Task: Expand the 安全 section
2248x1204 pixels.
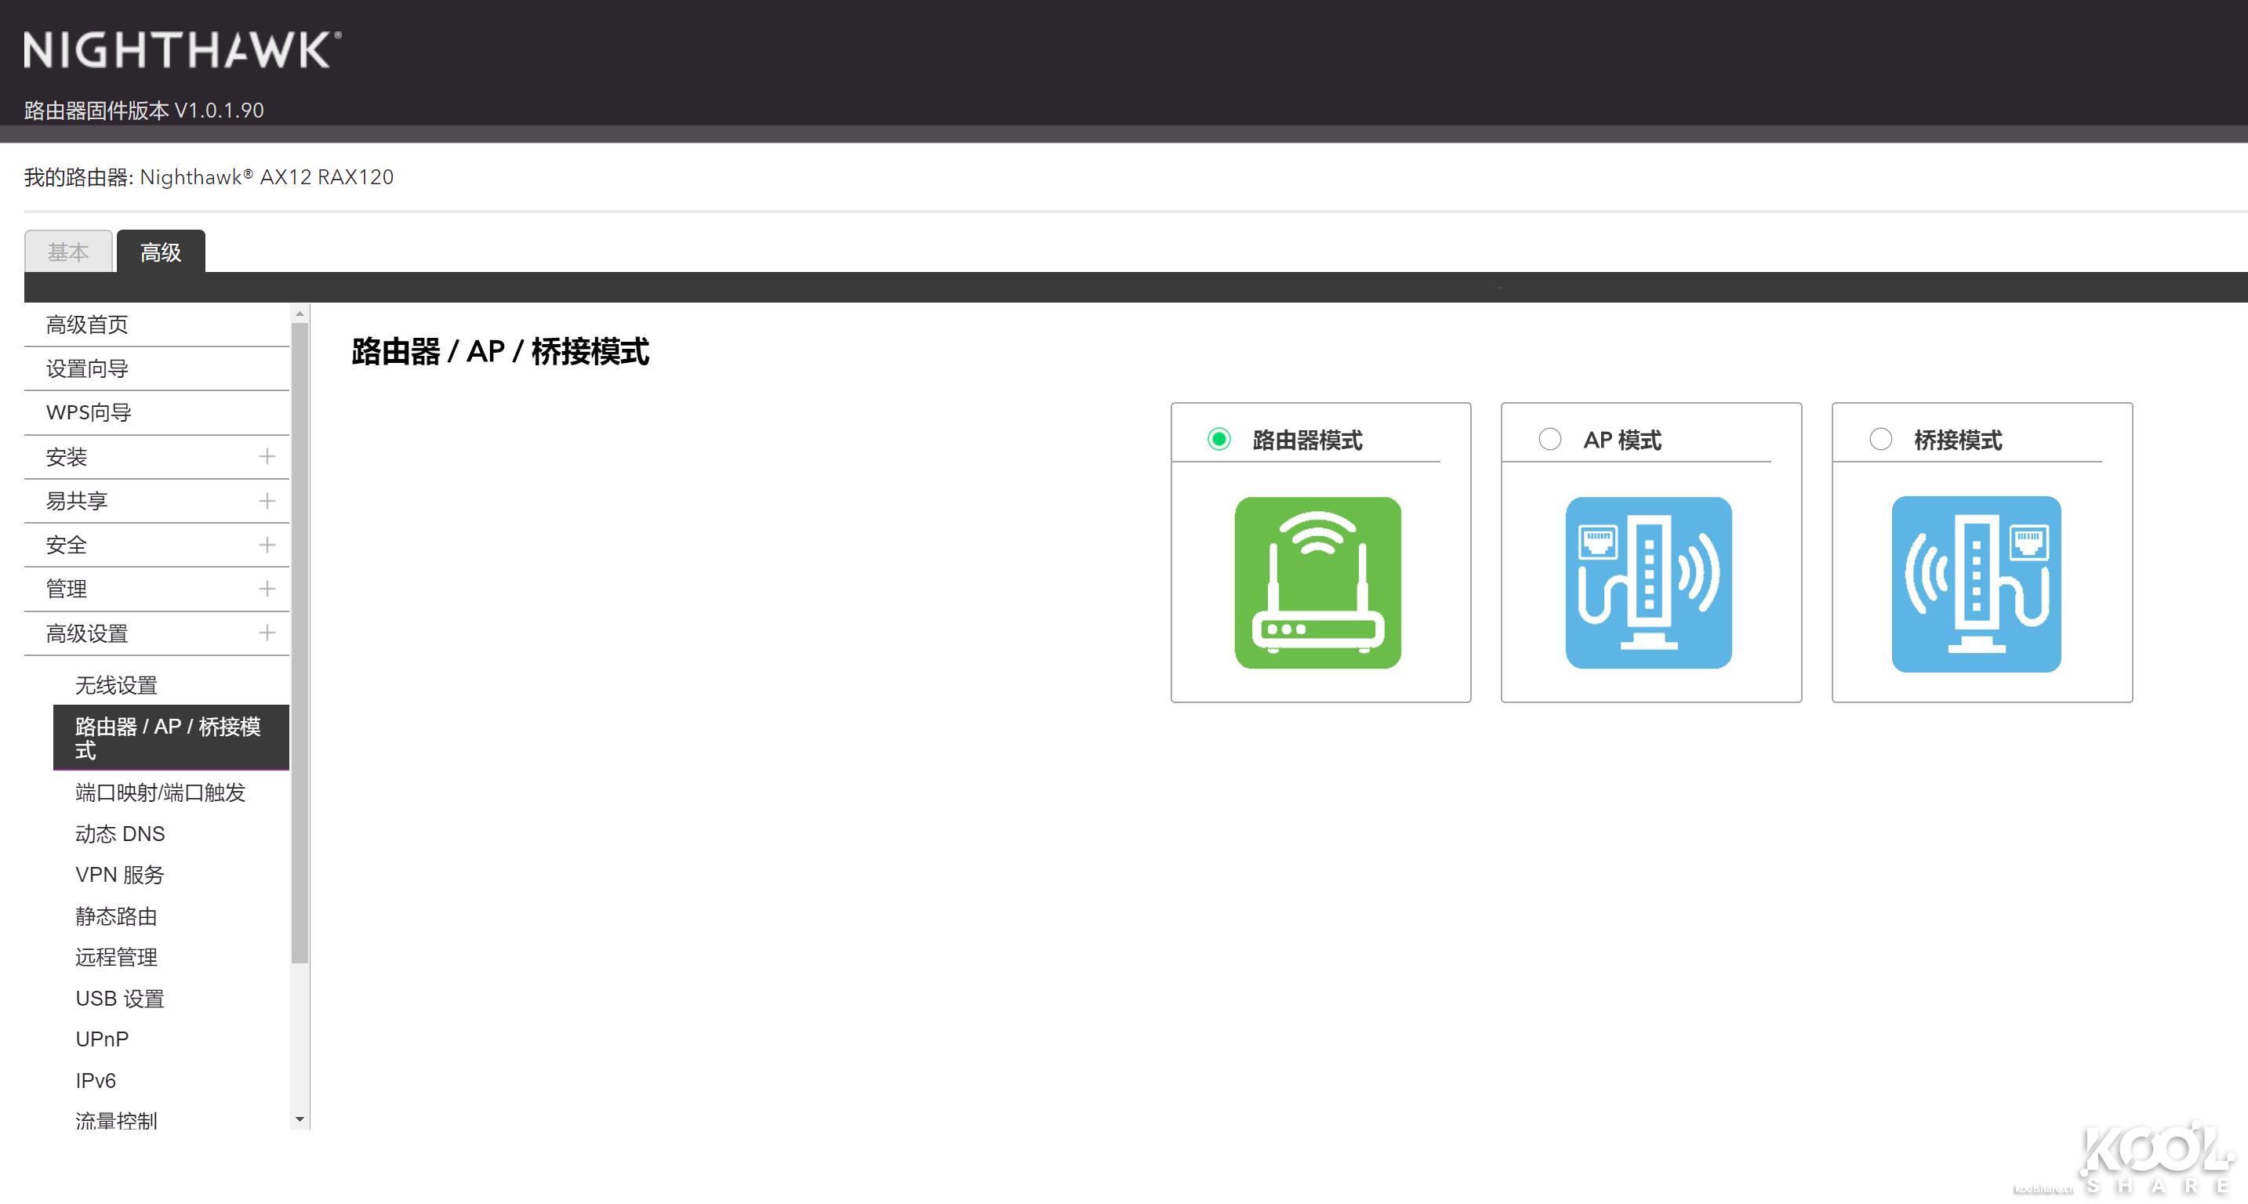Action: 266,545
